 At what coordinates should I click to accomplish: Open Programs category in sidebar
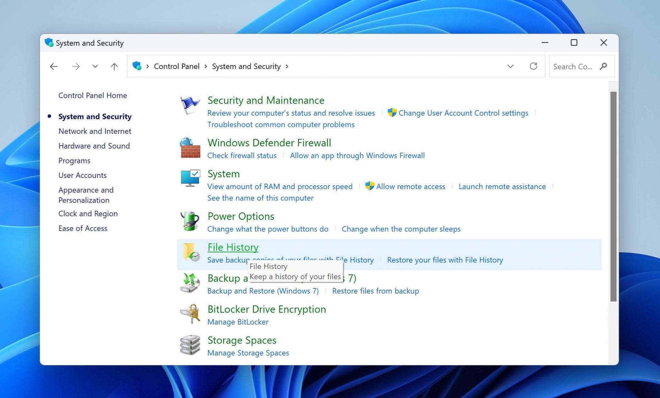click(x=74, y=160)
